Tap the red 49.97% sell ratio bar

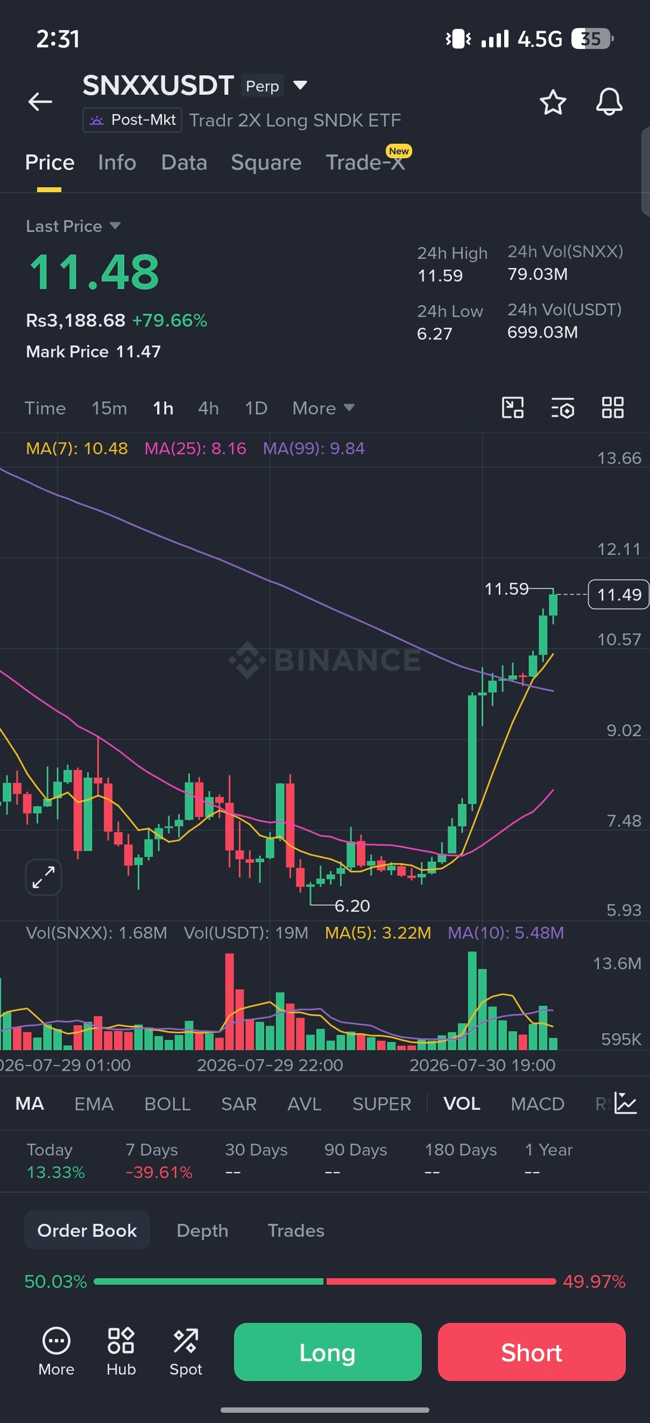[441, 1281]
